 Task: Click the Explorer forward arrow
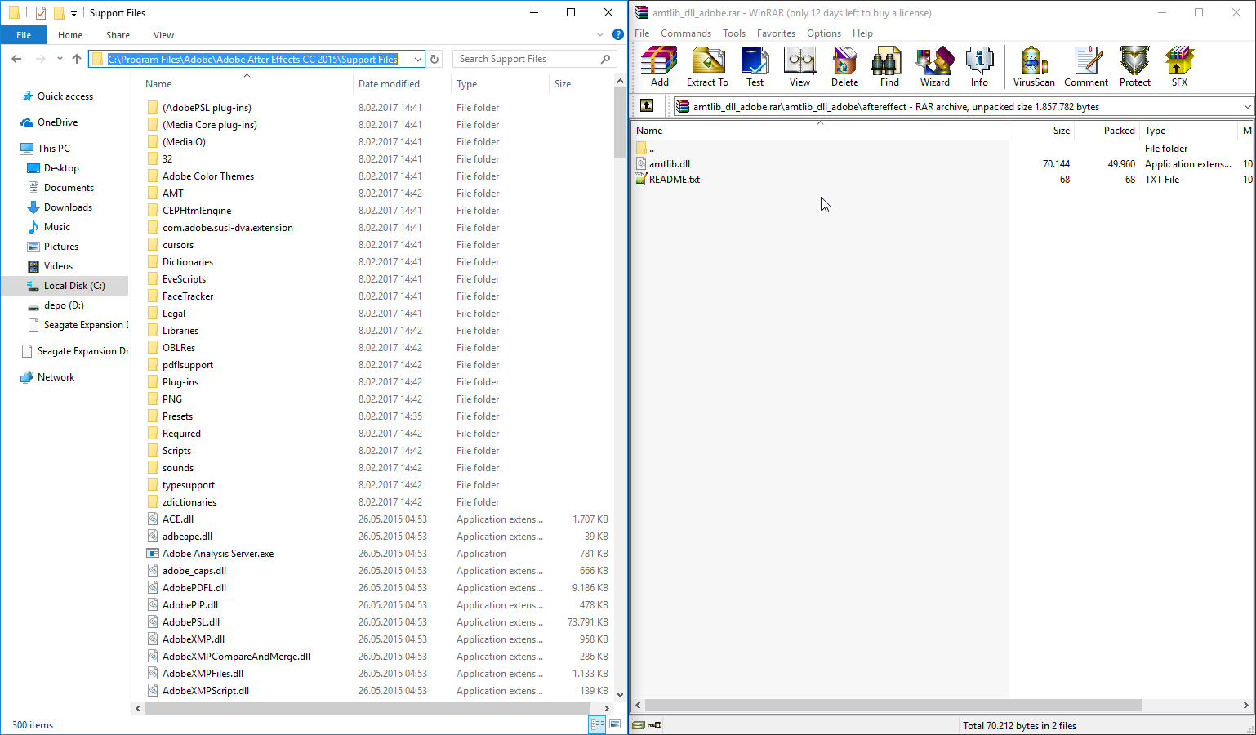pos(40,59)
